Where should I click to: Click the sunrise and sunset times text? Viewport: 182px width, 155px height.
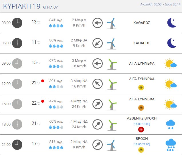160,5
